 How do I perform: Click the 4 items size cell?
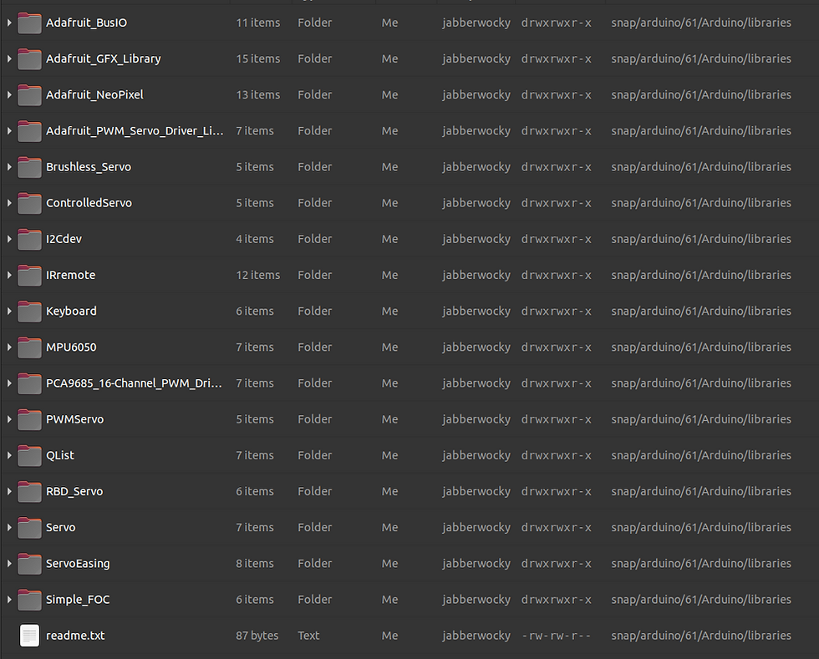(255, 239)
